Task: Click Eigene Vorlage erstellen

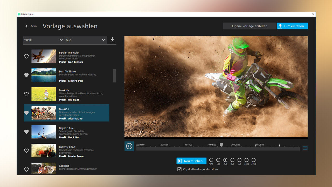Action: (250, 26)
